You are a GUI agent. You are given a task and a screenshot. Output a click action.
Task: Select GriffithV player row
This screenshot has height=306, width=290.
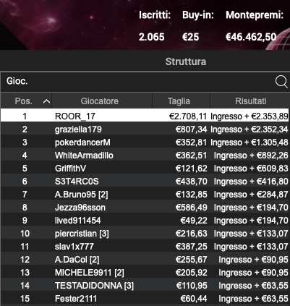145,169
